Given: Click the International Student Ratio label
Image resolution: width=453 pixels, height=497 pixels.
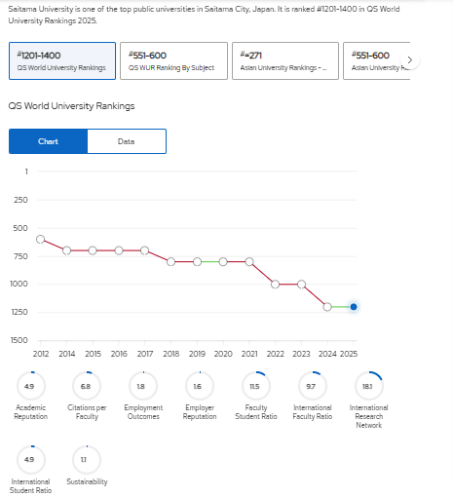Looking at the screenshot, I should tap(31, 486).
